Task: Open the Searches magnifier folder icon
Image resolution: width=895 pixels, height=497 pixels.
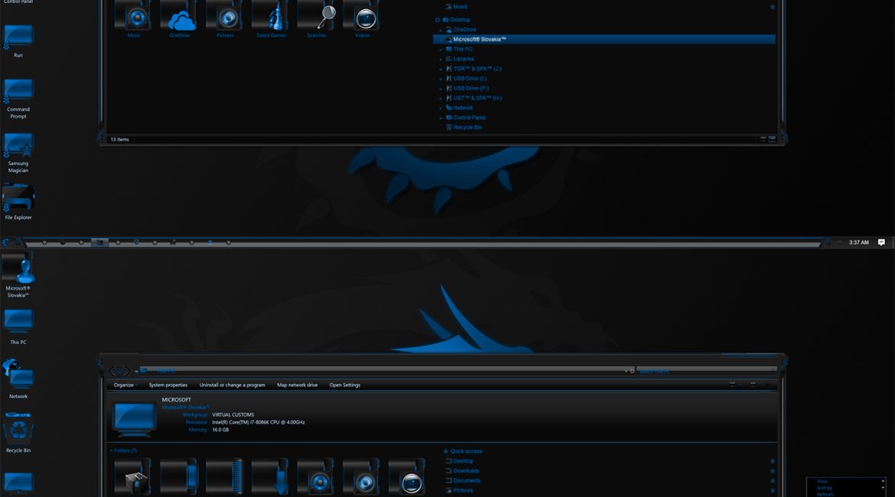Action: (x=316, y=17)
